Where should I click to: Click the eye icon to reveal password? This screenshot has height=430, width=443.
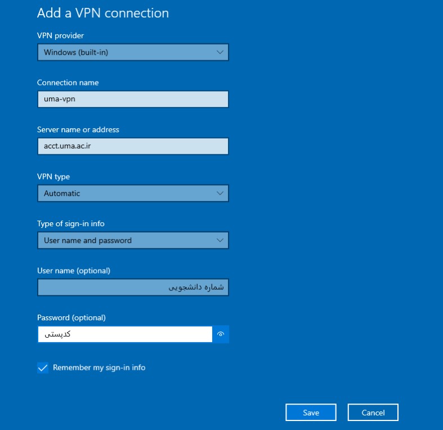pyautogui.click(x=221, y=334)
